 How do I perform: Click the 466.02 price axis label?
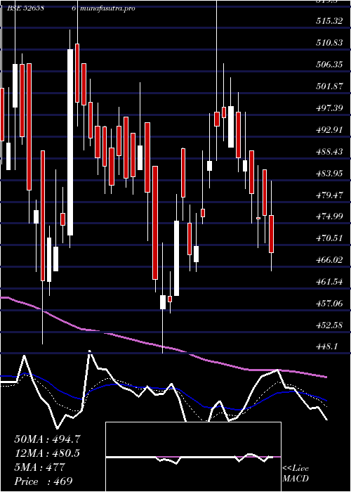[329, 260]
